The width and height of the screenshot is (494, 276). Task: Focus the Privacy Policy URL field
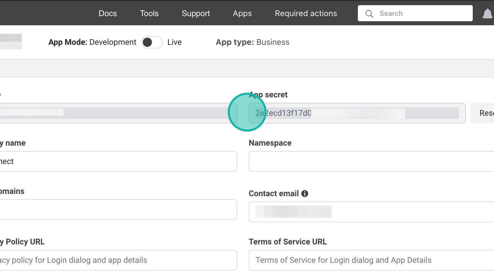(x=118, y=260)
